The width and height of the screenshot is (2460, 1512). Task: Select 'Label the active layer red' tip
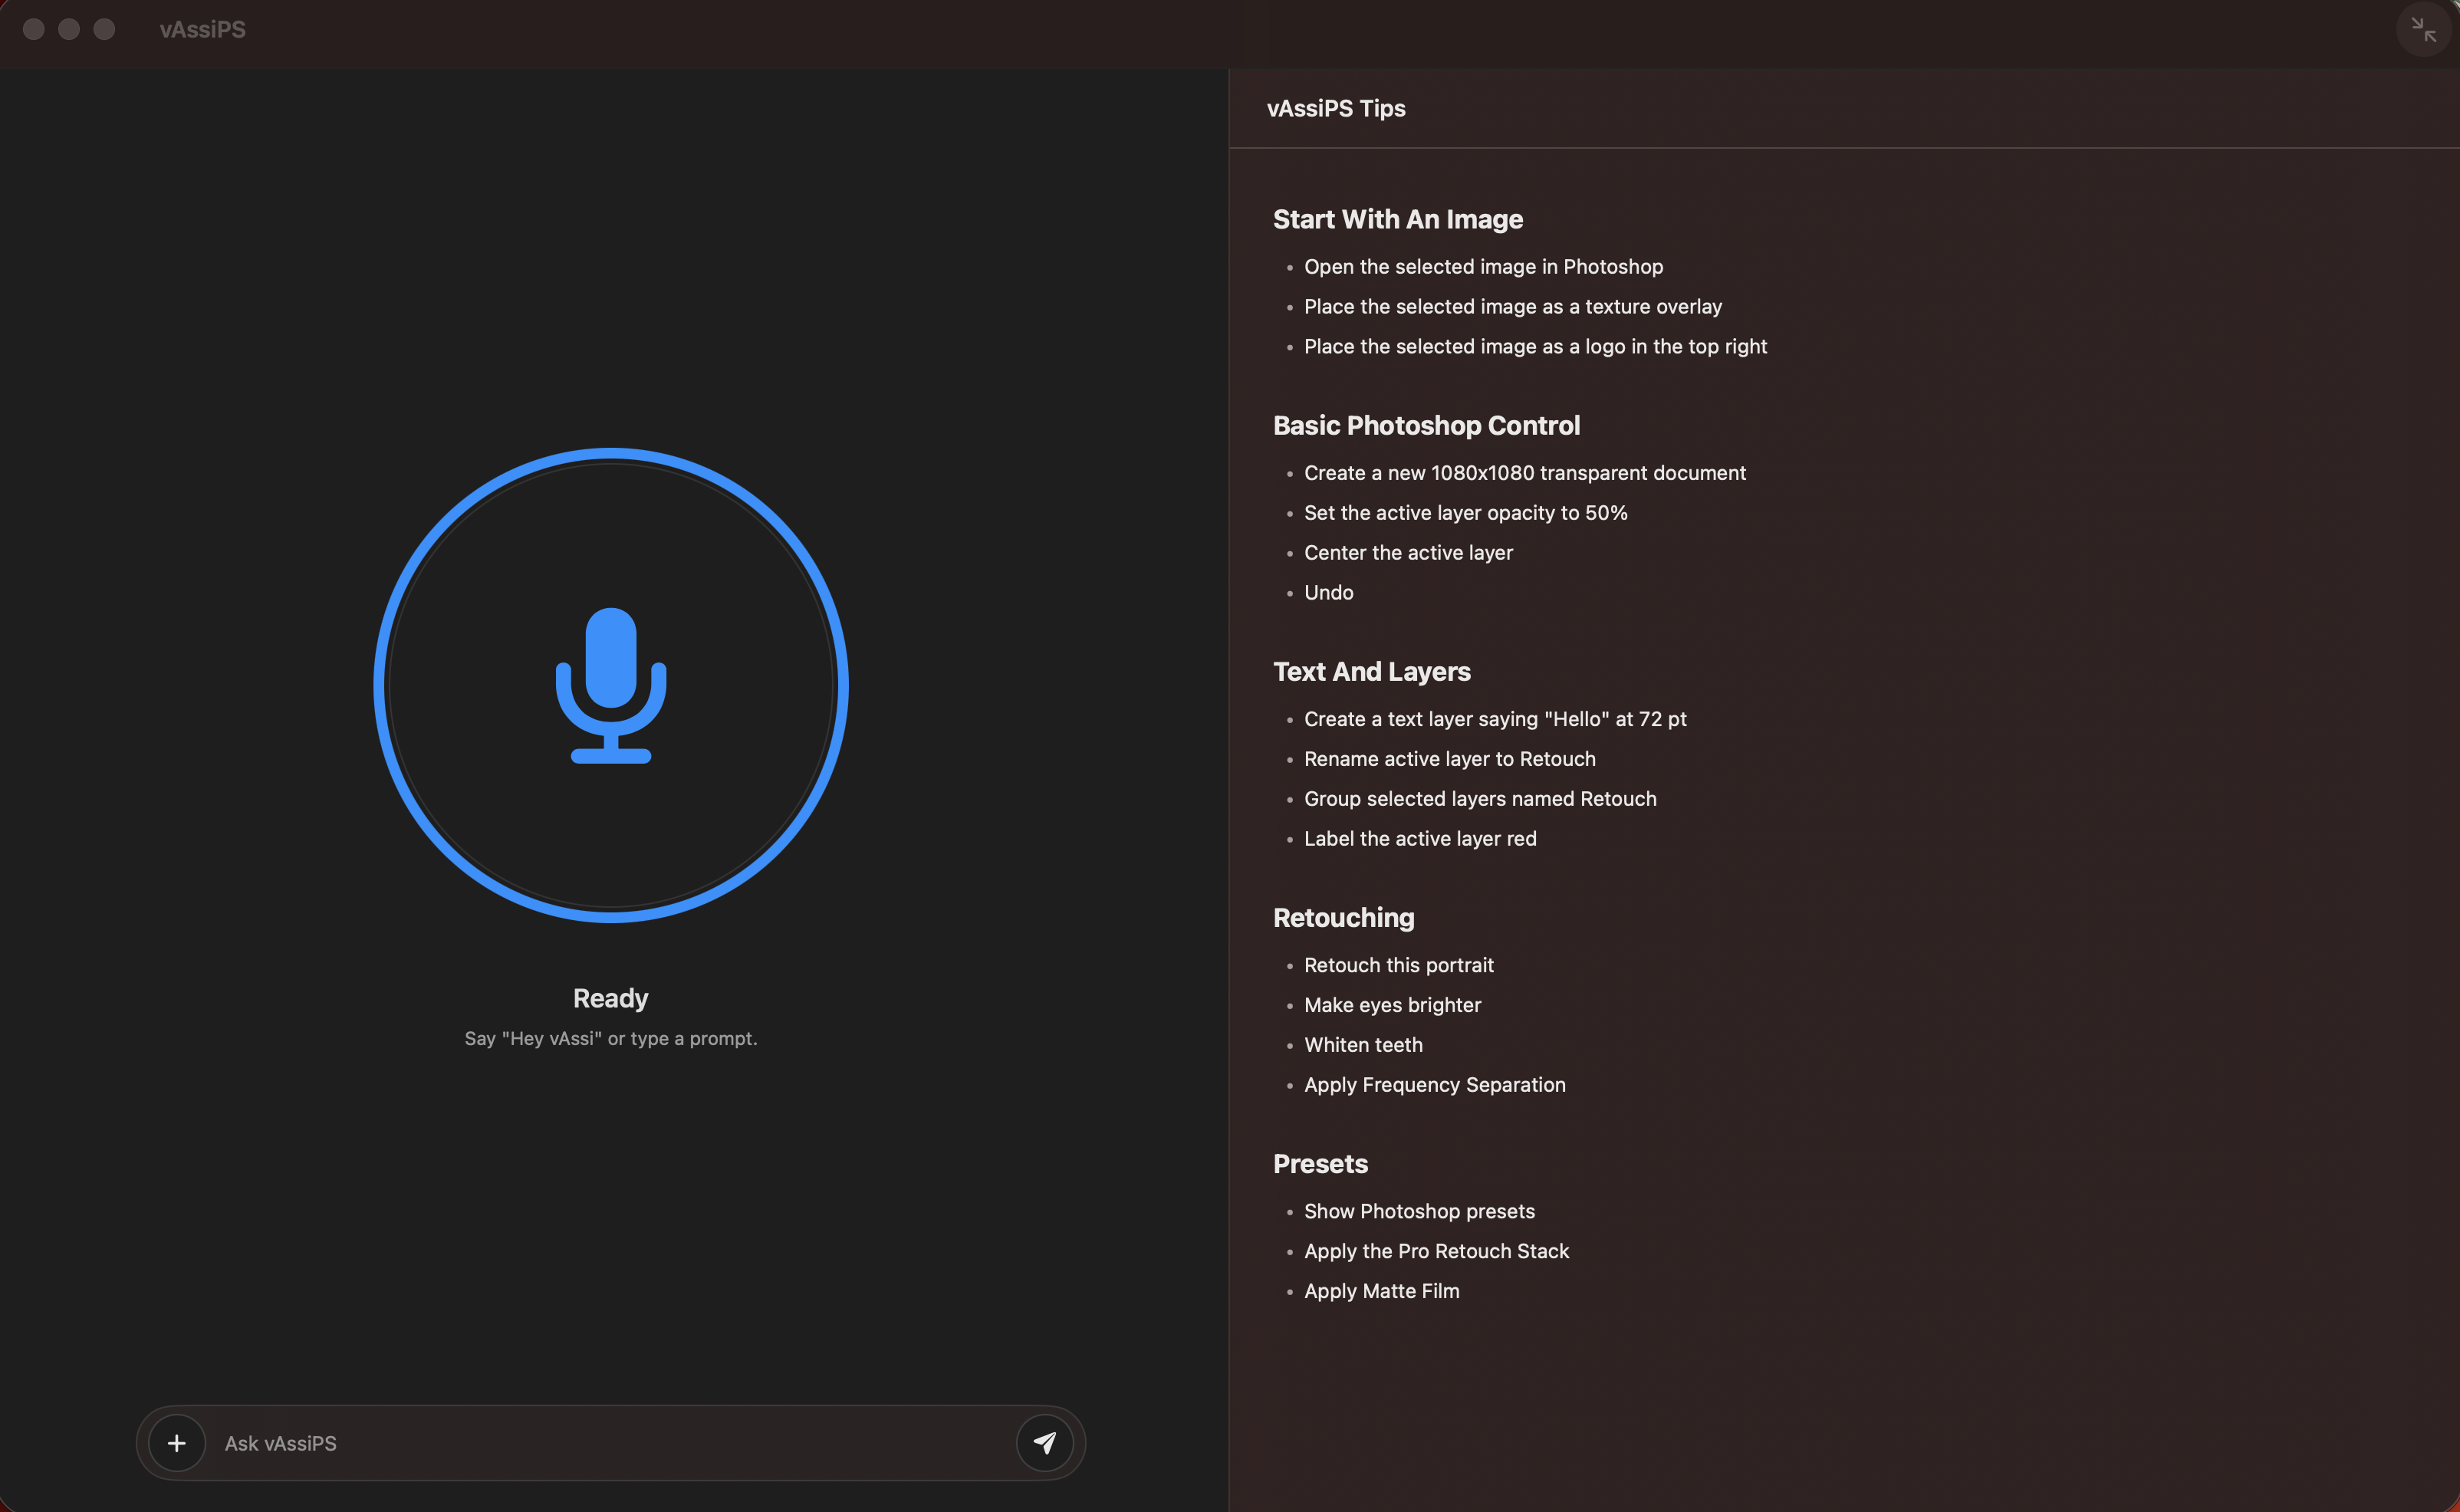point(1420,839)
